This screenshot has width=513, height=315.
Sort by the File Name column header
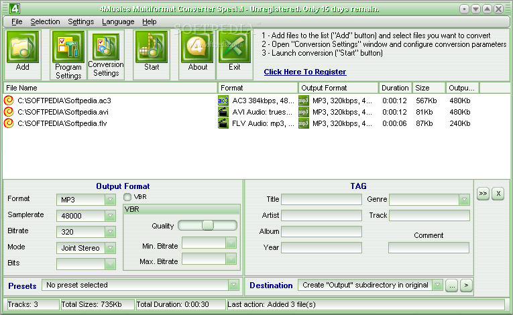[111, 88]
